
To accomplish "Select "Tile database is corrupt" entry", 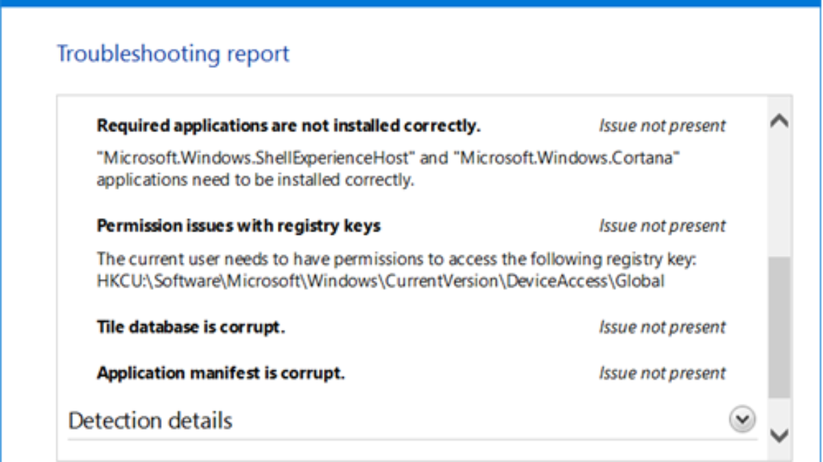I will tap(190, 327).
